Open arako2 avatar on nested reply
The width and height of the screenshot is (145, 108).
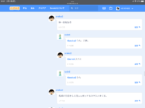(x=60, y=55)
